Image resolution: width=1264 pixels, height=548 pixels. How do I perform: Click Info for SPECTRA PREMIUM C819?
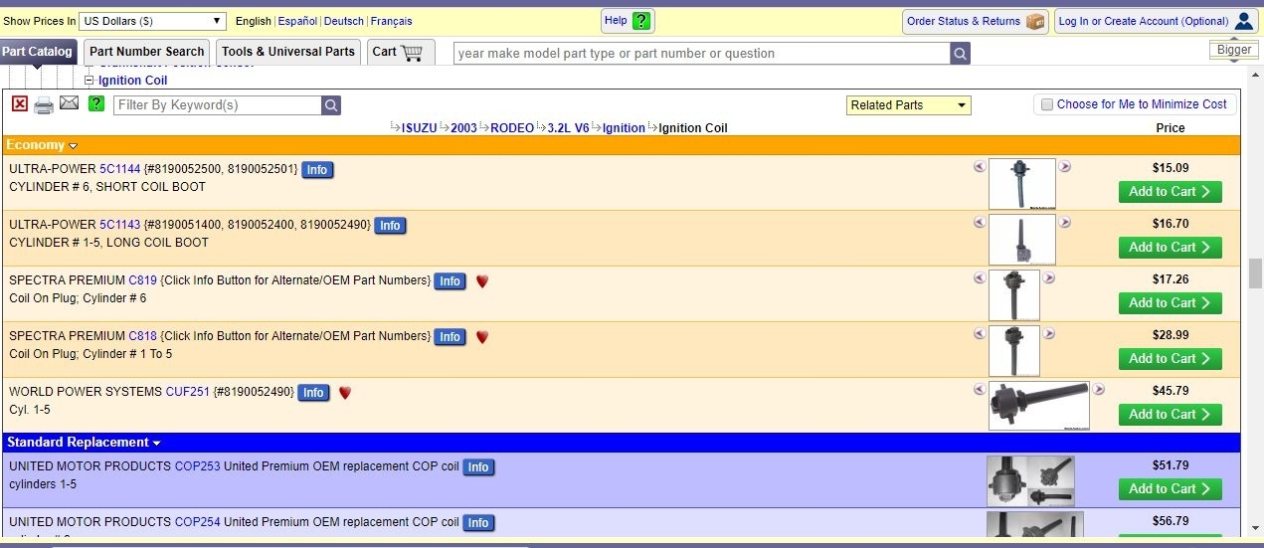(x=451, y=281)
